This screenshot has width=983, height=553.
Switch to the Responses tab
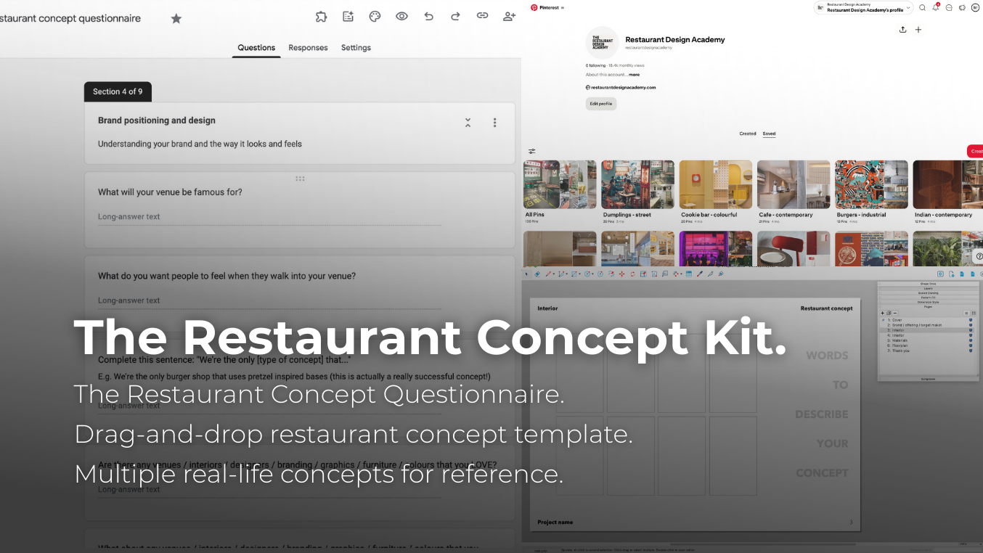click(x=308, y=48)
